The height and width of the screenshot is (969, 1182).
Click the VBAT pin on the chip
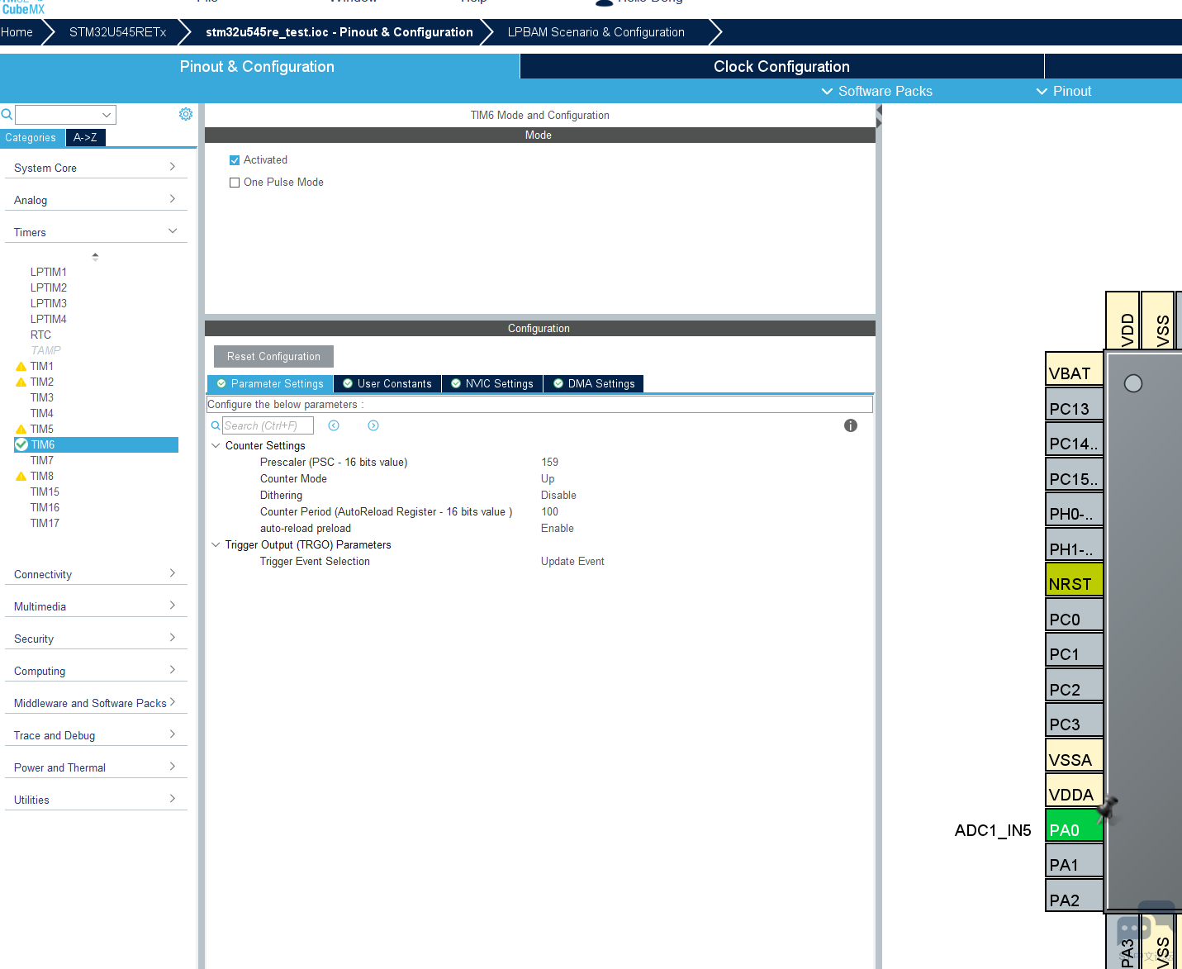click(x=1075, y=368)
